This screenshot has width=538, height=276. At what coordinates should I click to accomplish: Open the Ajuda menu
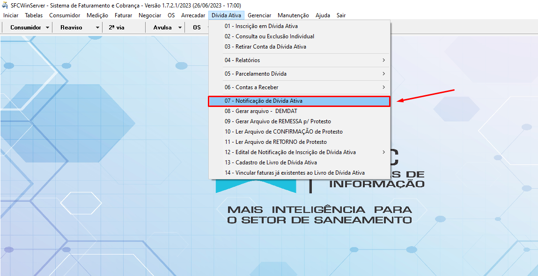pyautogui.click(x=323, y=15)
